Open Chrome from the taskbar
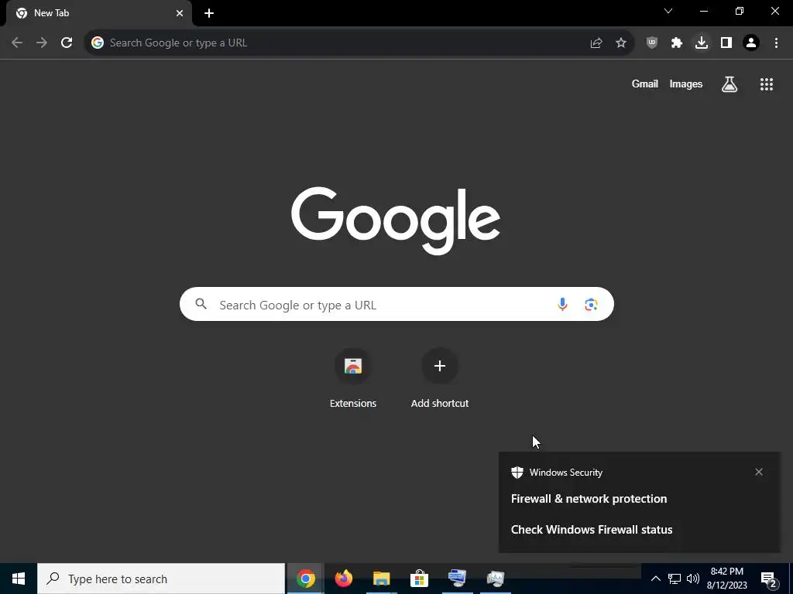This screenshot has width=793, height=594. (305, 579)
